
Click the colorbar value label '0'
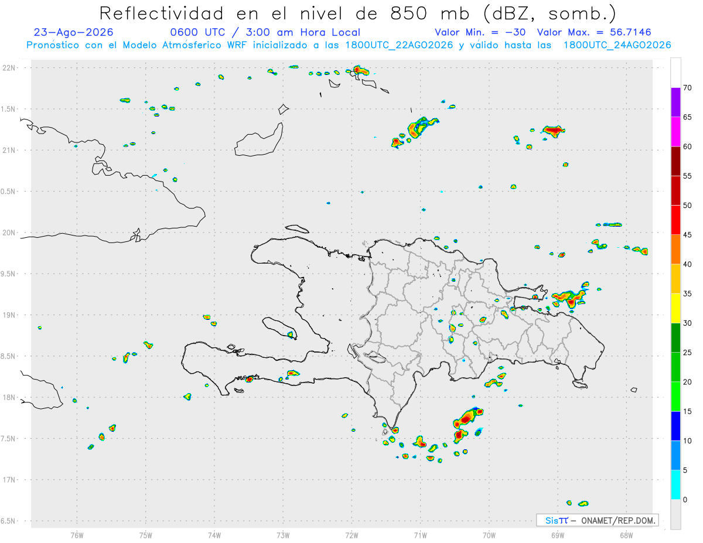(685, 500)
